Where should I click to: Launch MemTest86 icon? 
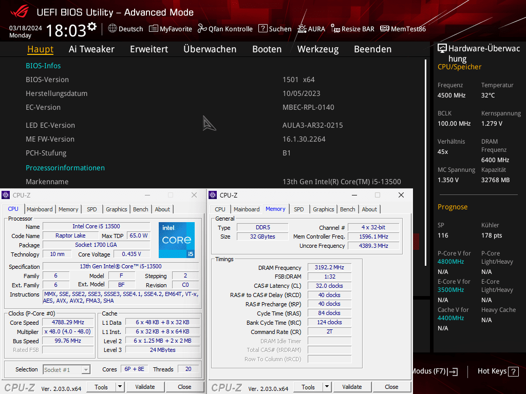384,29
